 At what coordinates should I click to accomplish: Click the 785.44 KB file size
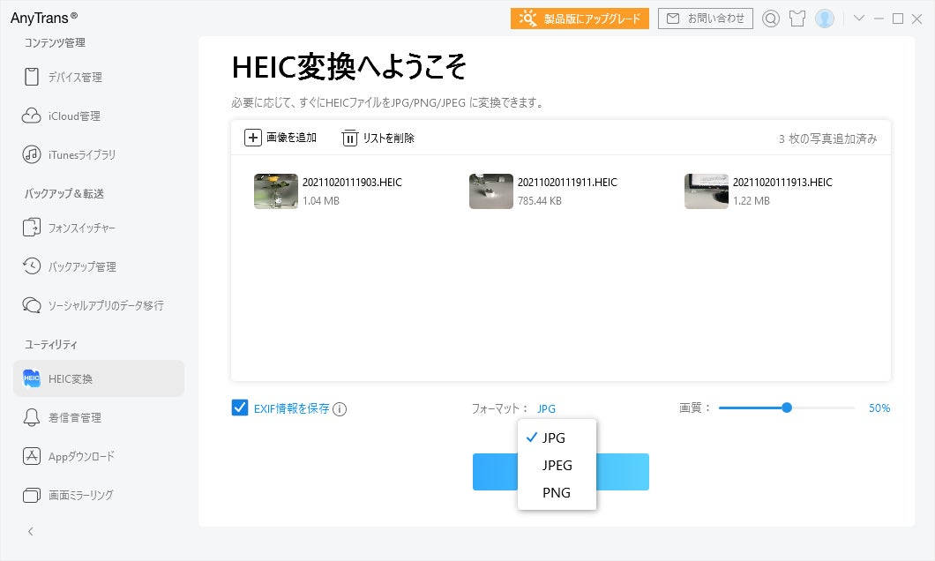coord(540,201)
